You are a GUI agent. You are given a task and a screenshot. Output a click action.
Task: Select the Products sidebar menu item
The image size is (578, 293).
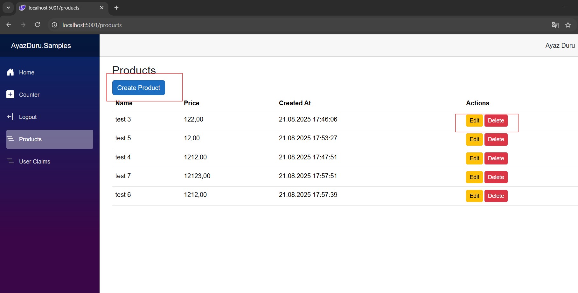pyautogui.click(x=50, y=139)
